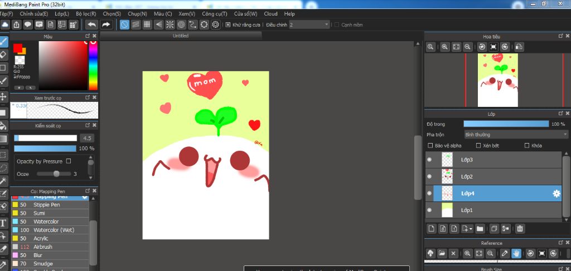Screen dimensions: 571x271
Task: Select eyedropper in Reference panel
Action: [505, 253]
